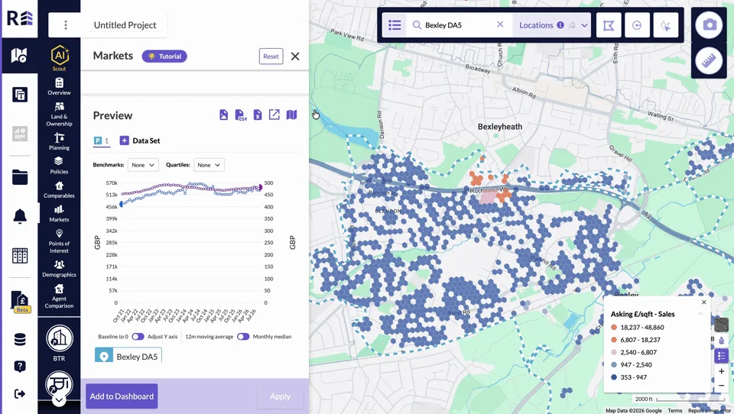734x414 pixels.
Task: Toggle the street view pegman button
Action: click(721, 340)
